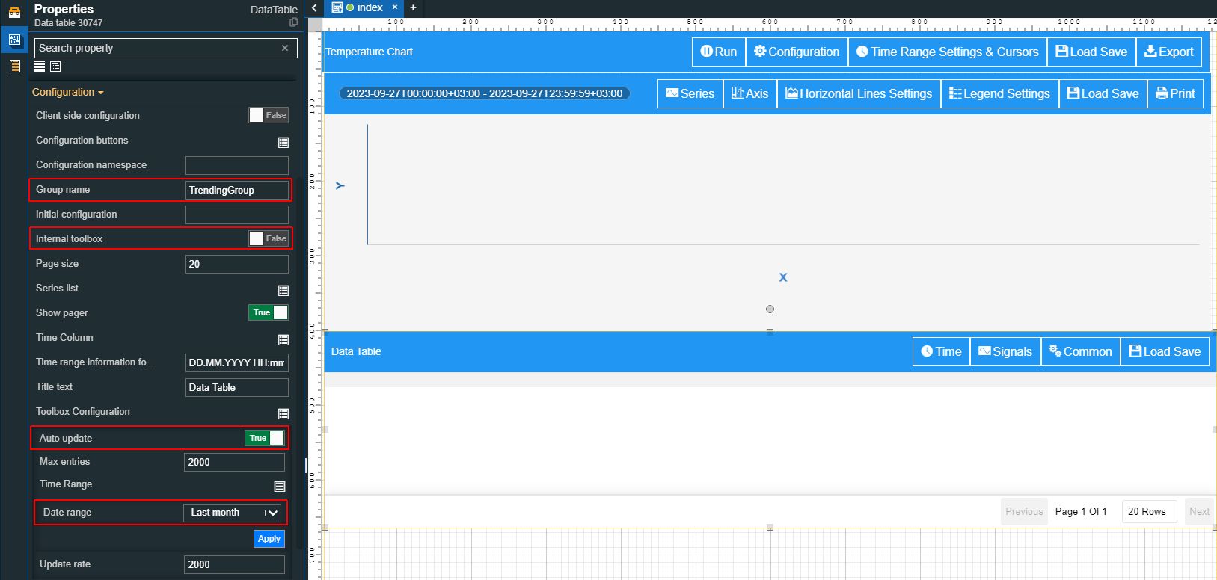Click the date range pill label
The height and width of the screenshot is (580, 1217).
tap(485, 93)
